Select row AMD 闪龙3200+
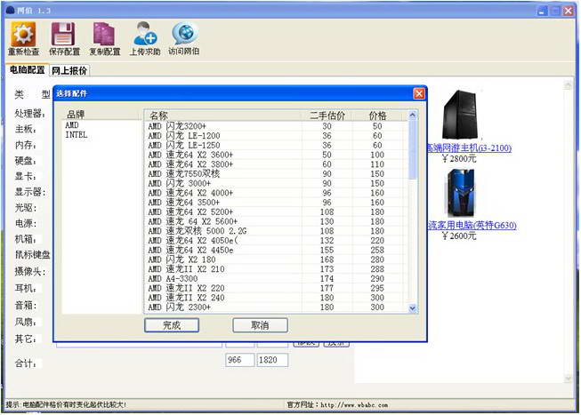The image size is (581, 415). tap(275, 126)
